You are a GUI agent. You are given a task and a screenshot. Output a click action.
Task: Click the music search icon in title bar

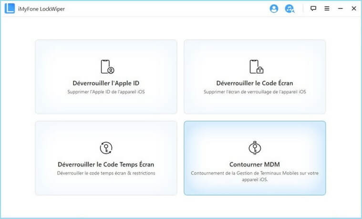(289, 9)
